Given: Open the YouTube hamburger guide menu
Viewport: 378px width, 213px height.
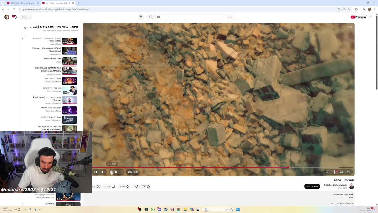Looking at the screenshot, I should point(370,17).
